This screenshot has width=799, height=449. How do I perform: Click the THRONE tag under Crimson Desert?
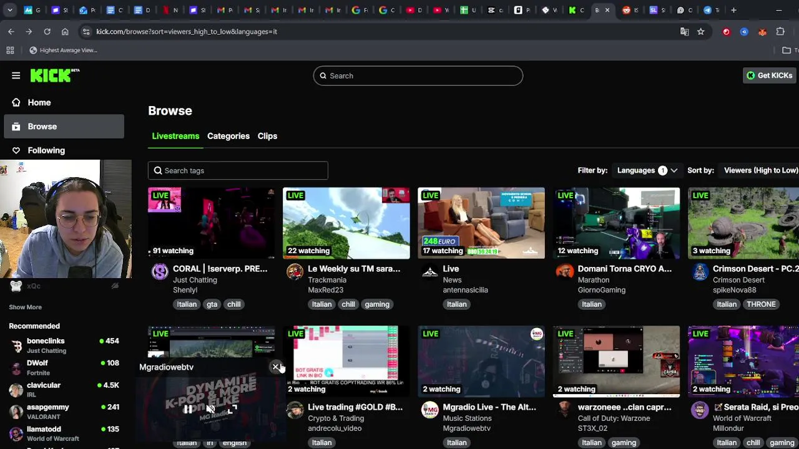click(762, 304)
